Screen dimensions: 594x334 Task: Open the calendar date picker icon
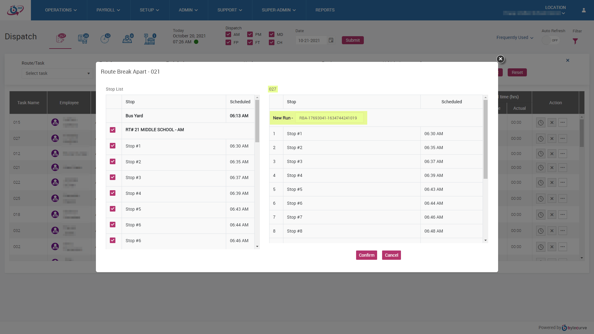331,40
